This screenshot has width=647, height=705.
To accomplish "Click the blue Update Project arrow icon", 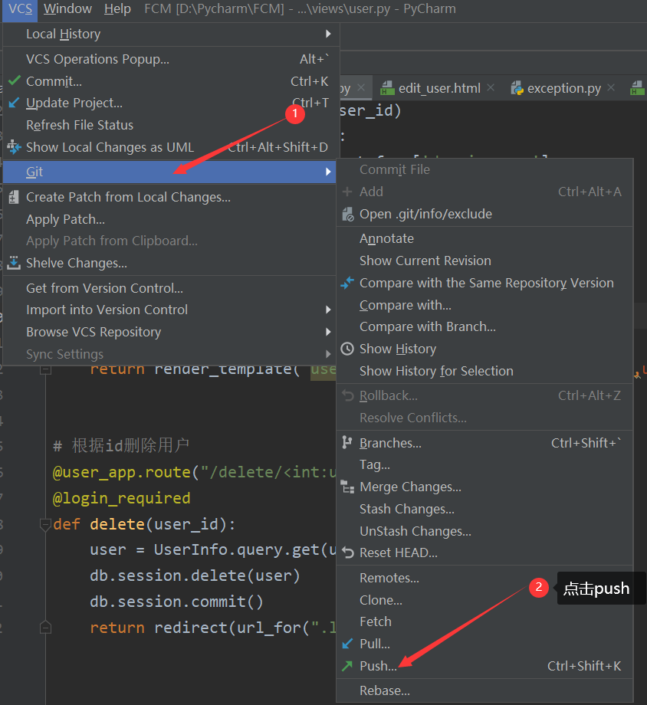I will pos(14,103).
